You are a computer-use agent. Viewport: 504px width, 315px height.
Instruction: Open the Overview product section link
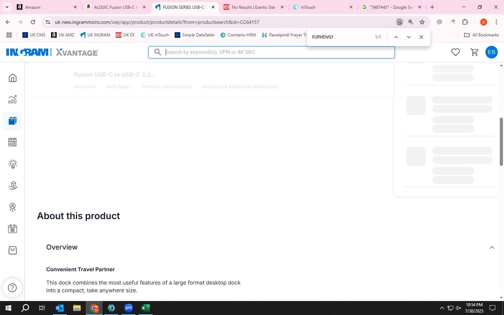[85, 86]
